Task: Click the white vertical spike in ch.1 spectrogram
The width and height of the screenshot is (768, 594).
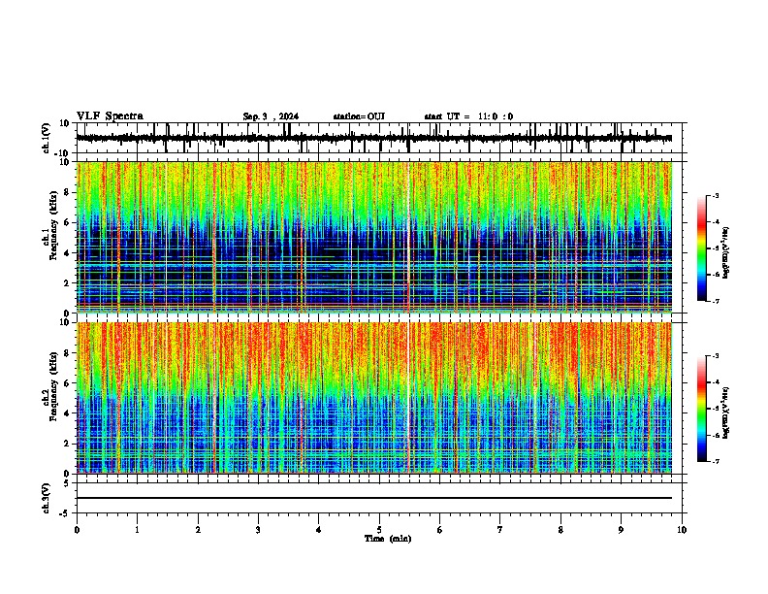Action: (x=407, y=237)
